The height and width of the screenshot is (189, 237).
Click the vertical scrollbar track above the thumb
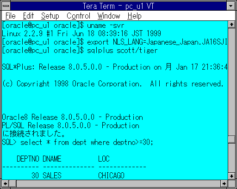click(231, 82)
